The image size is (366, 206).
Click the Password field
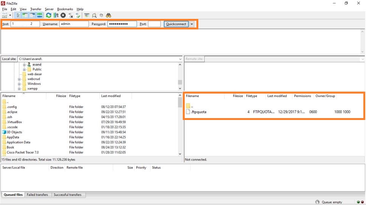click(x=122, y=24)
